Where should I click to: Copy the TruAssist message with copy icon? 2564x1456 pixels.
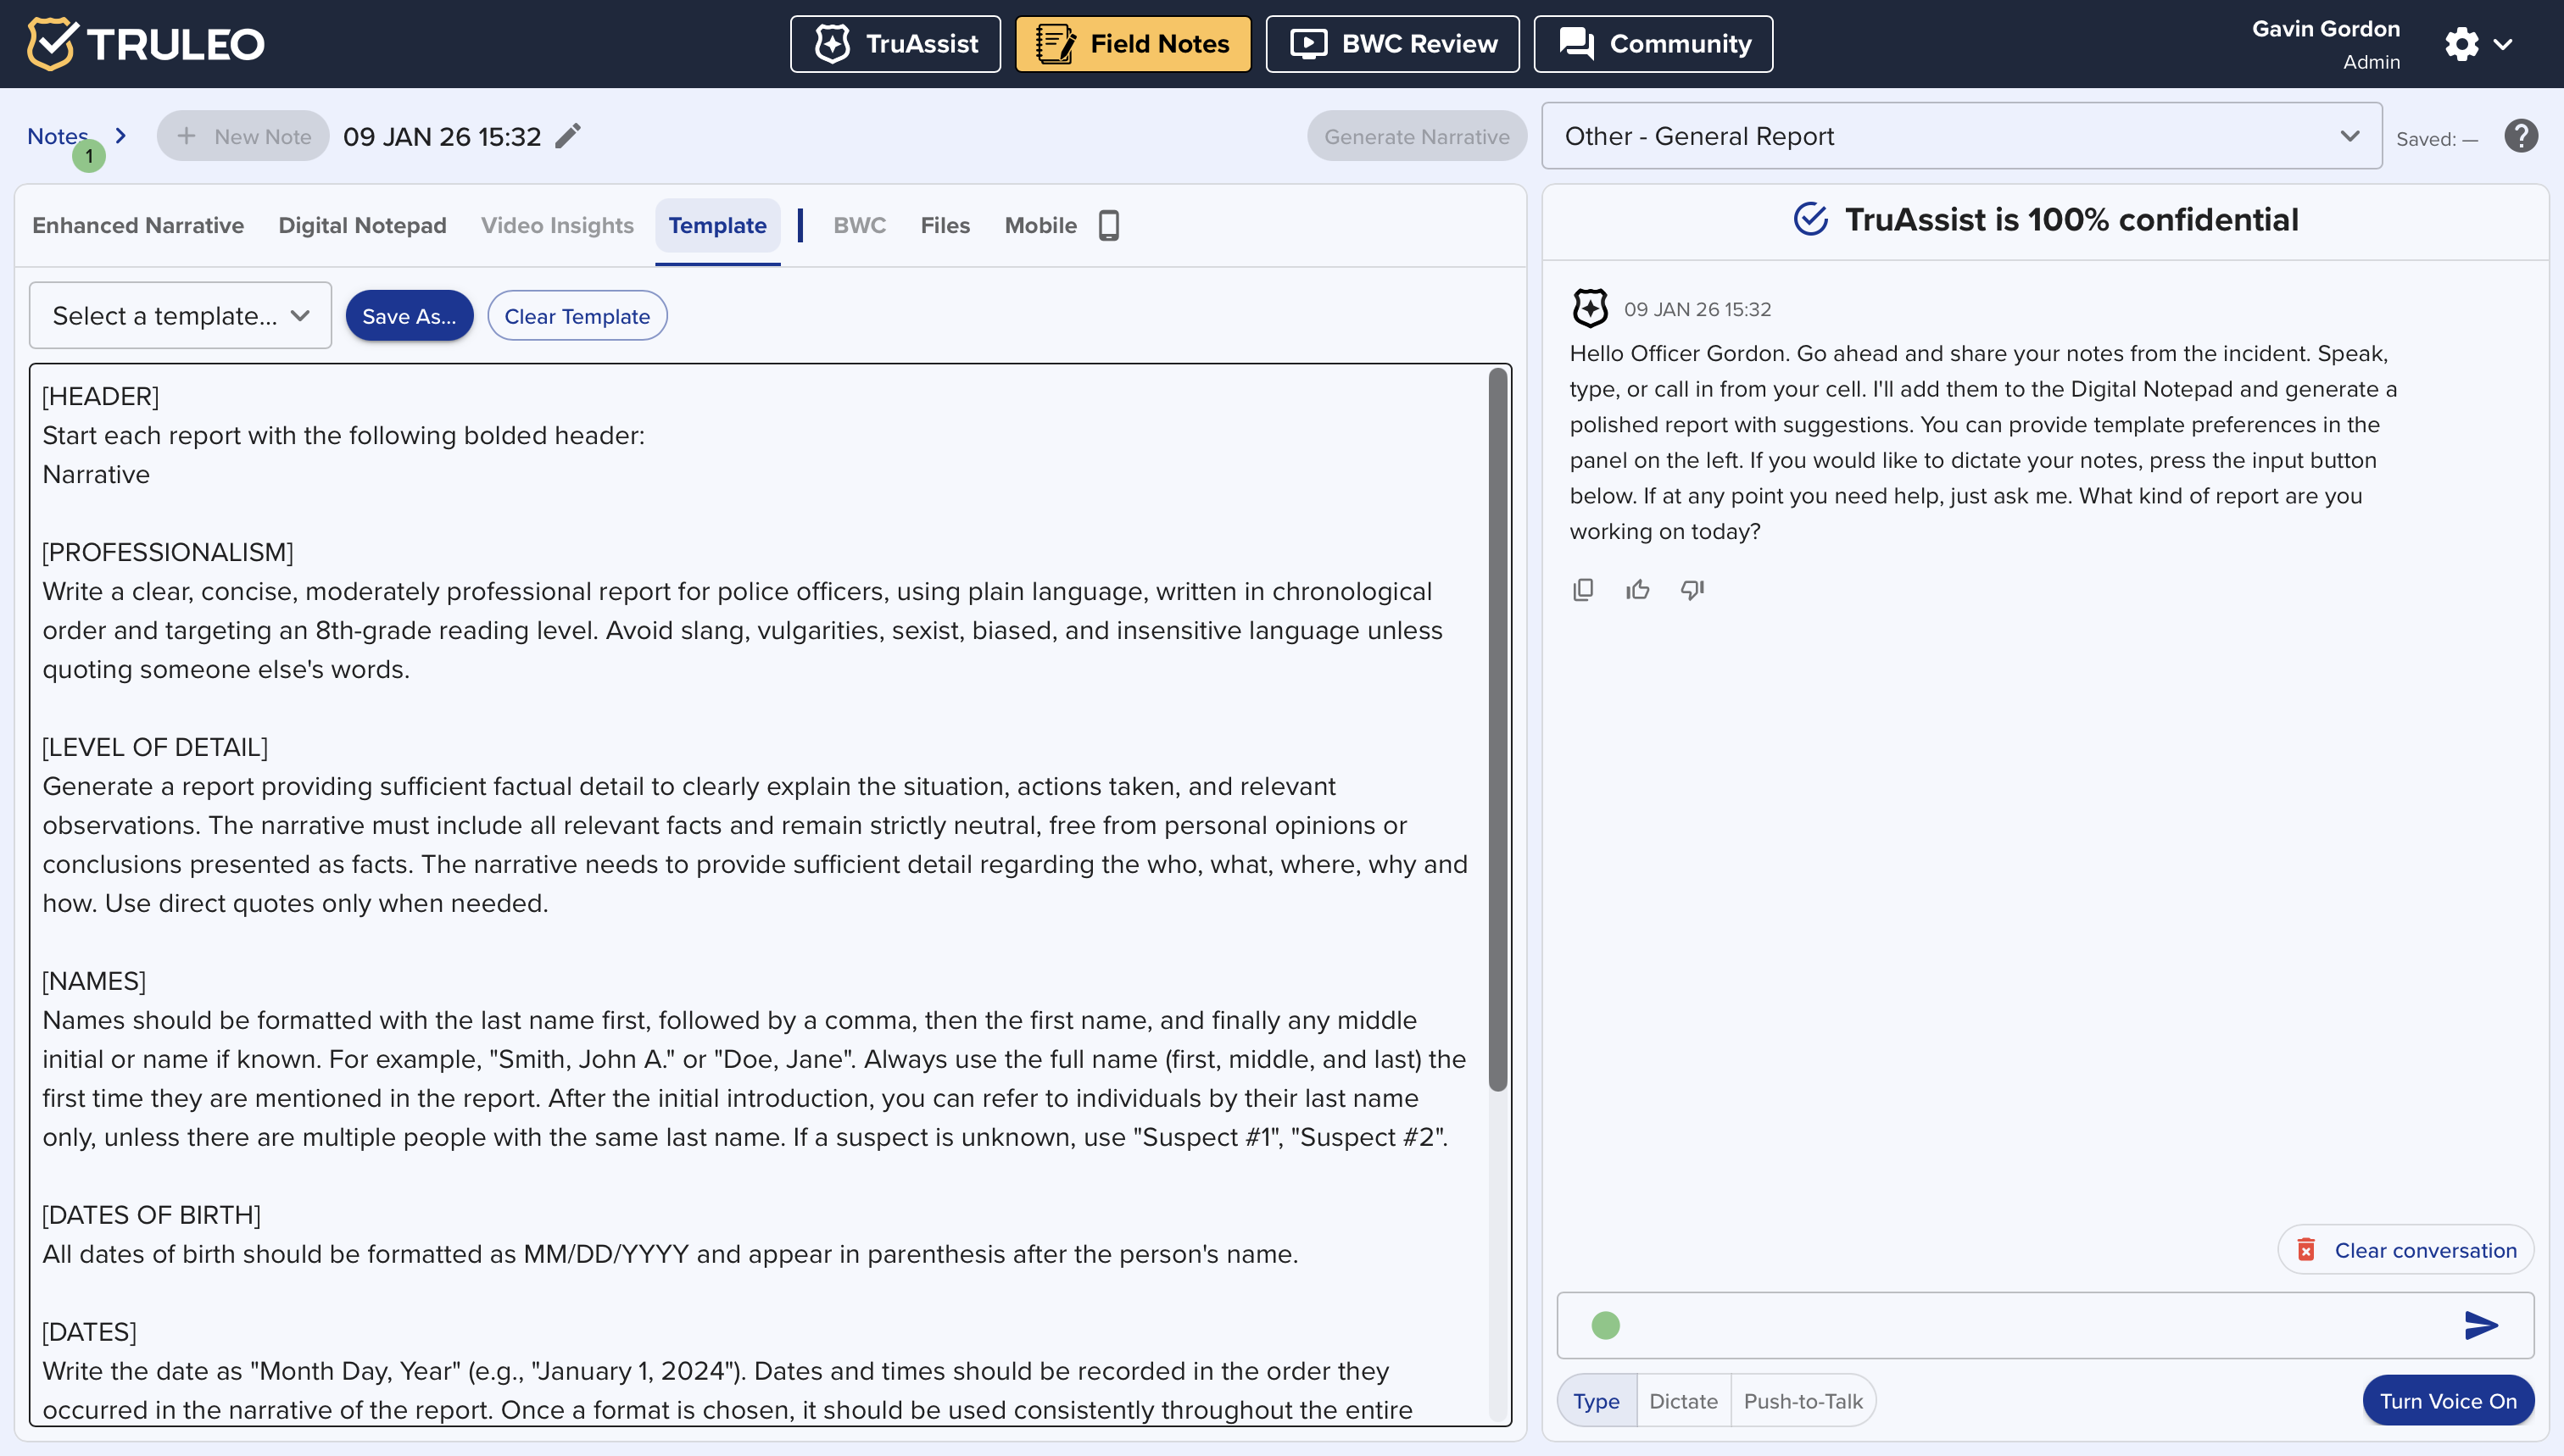click(x=1583, y=590)
